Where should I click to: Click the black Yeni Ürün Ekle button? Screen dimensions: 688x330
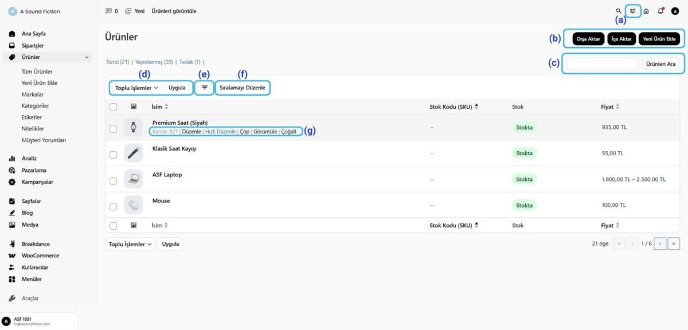[x=659, y=39]
